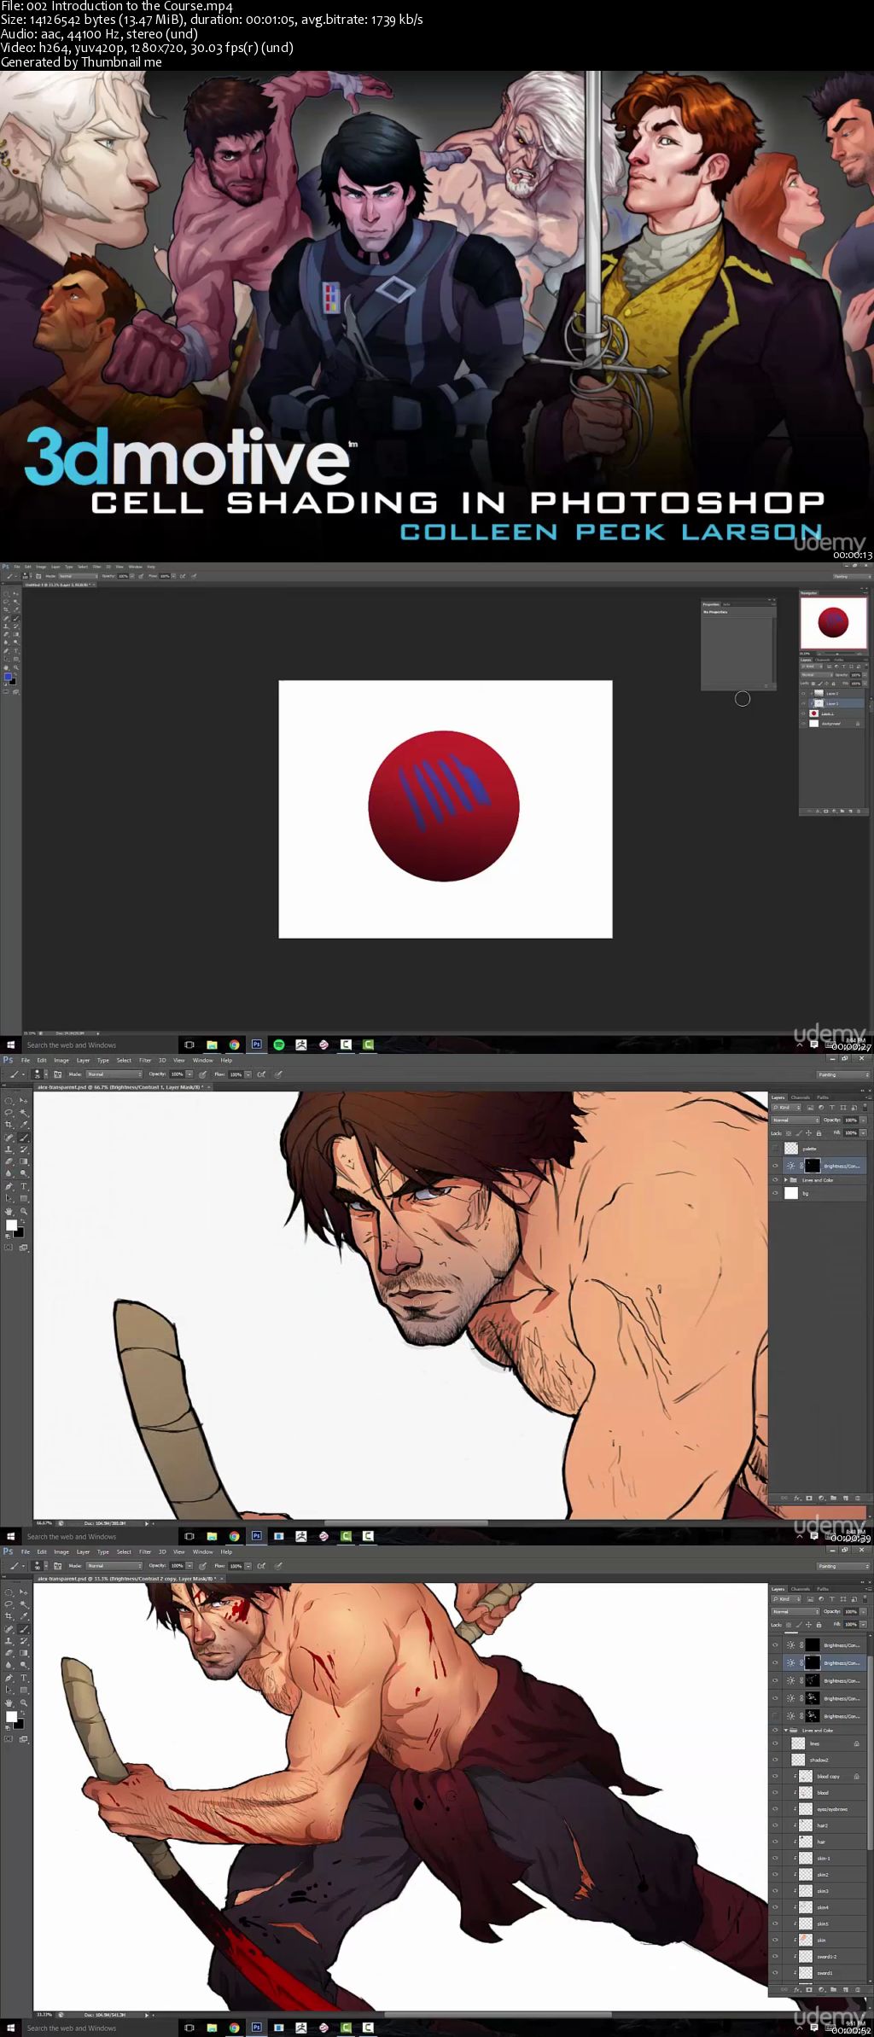
Task: Select Move tool in face close-up frame
Action: tap(23, 1100)
